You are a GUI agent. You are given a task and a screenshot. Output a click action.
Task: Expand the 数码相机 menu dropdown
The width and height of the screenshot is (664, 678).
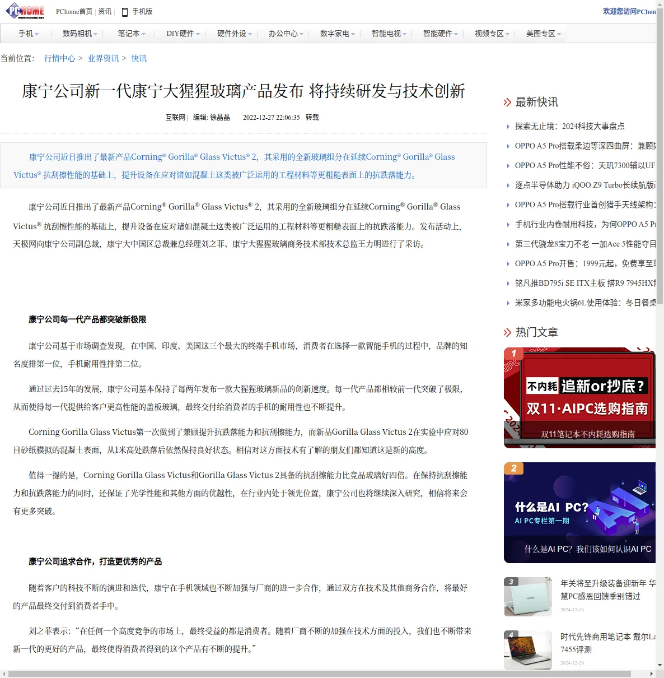[80, 34]
